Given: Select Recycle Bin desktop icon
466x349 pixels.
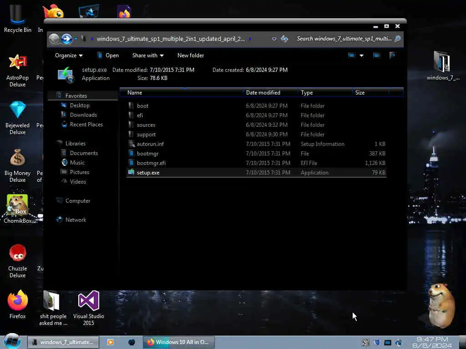Looking at the screenshot, I should (x=18, y=18).
